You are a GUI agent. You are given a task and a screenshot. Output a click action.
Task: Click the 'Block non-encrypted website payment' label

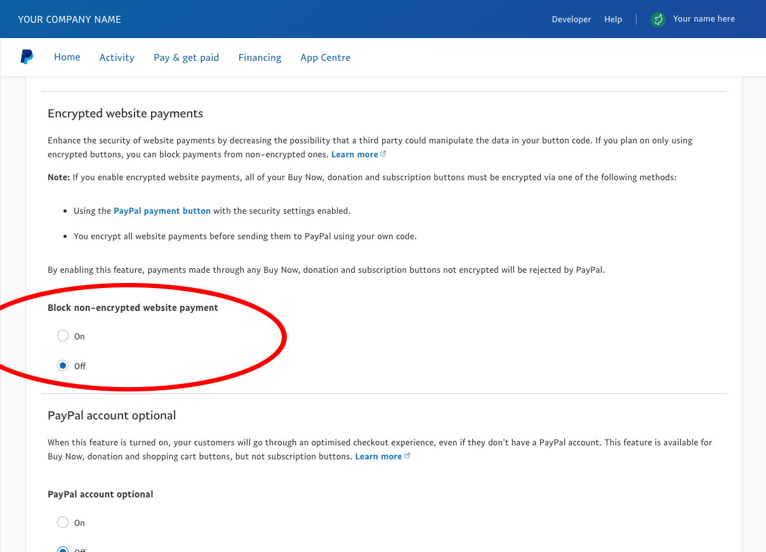[133, 308]
